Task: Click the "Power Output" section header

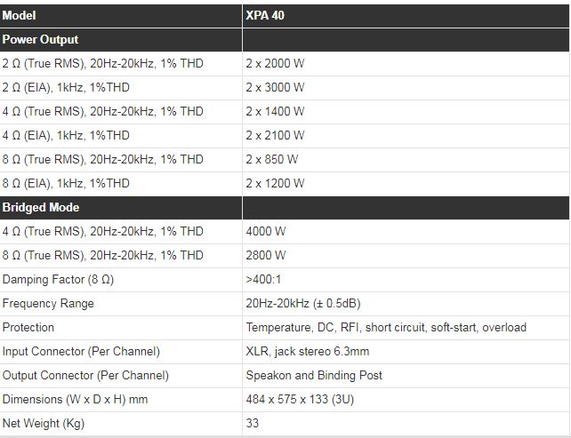Action: click(41, 40)
